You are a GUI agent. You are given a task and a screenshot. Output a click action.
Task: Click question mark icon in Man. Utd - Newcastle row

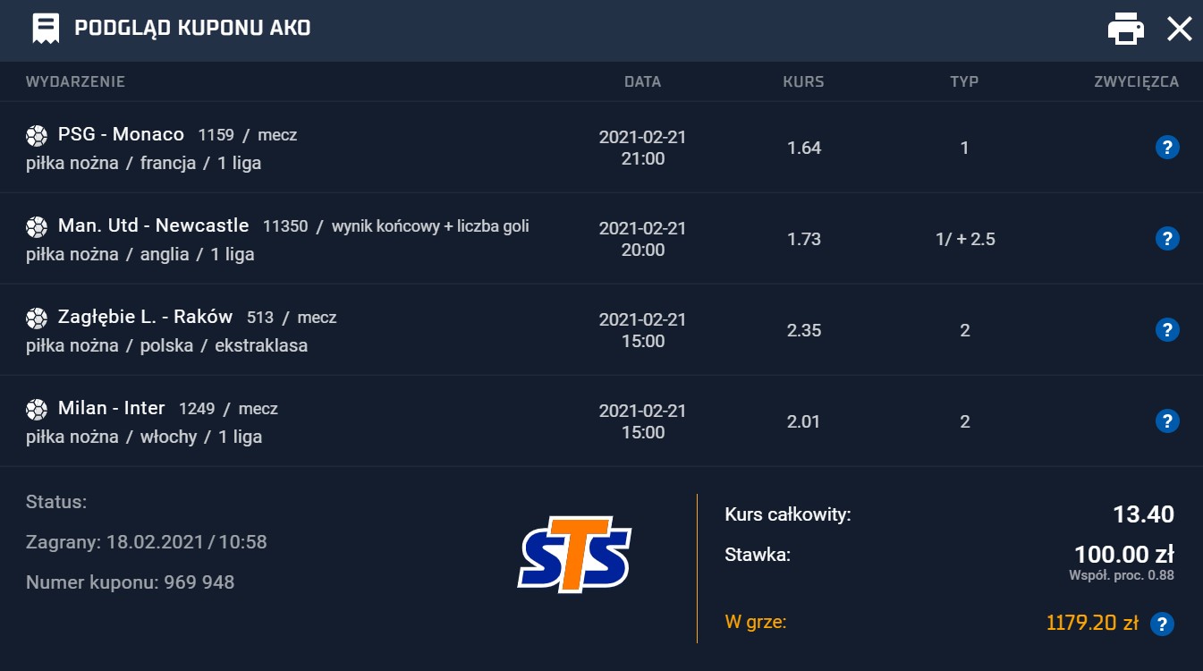(1166, 239)
